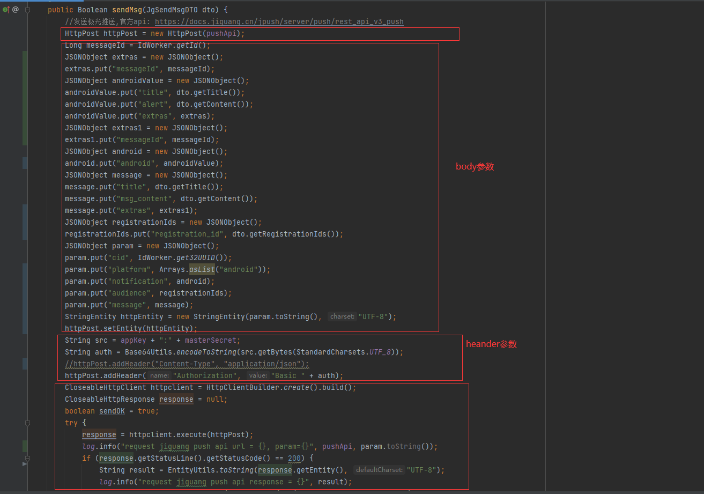Click the "msg_content" string literal

(144, 198)
